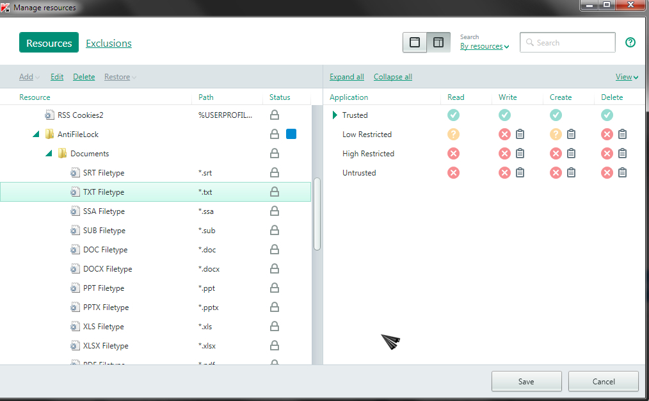Switch to split-pane layout view
This screenshot has width=649, height=401.
click(x=438, y=43)
